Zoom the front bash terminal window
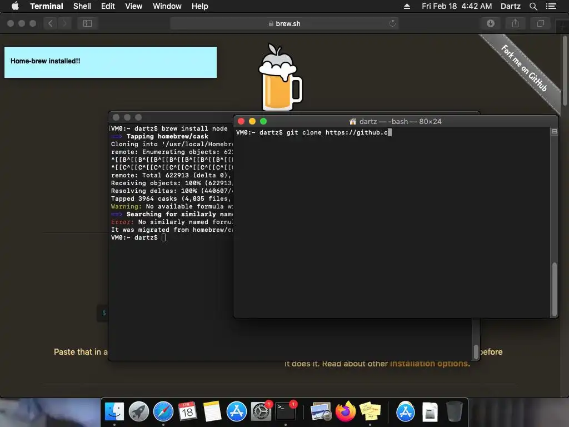This screenshot has height=427, width=569. coord(263,121)
